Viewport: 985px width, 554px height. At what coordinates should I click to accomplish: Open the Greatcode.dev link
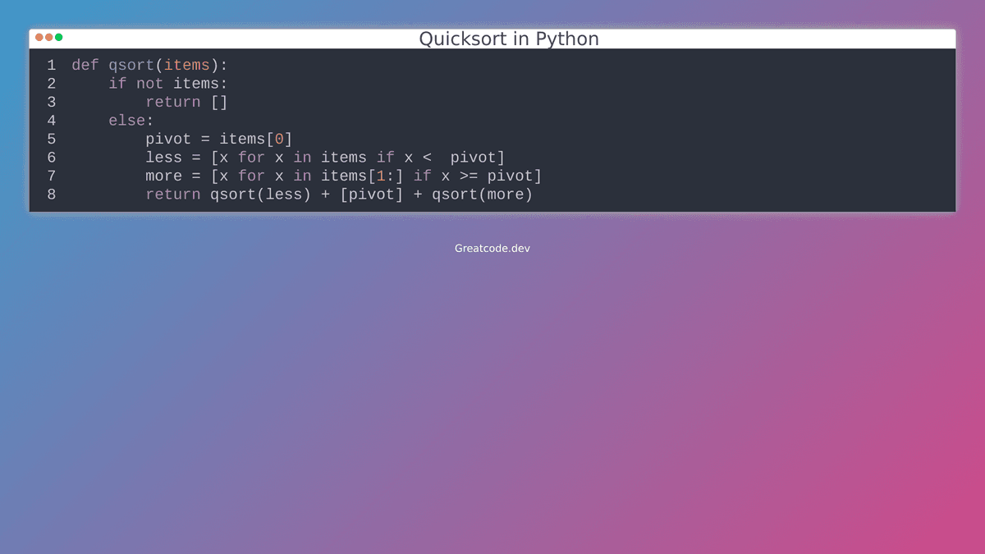[x=492, y=247]
